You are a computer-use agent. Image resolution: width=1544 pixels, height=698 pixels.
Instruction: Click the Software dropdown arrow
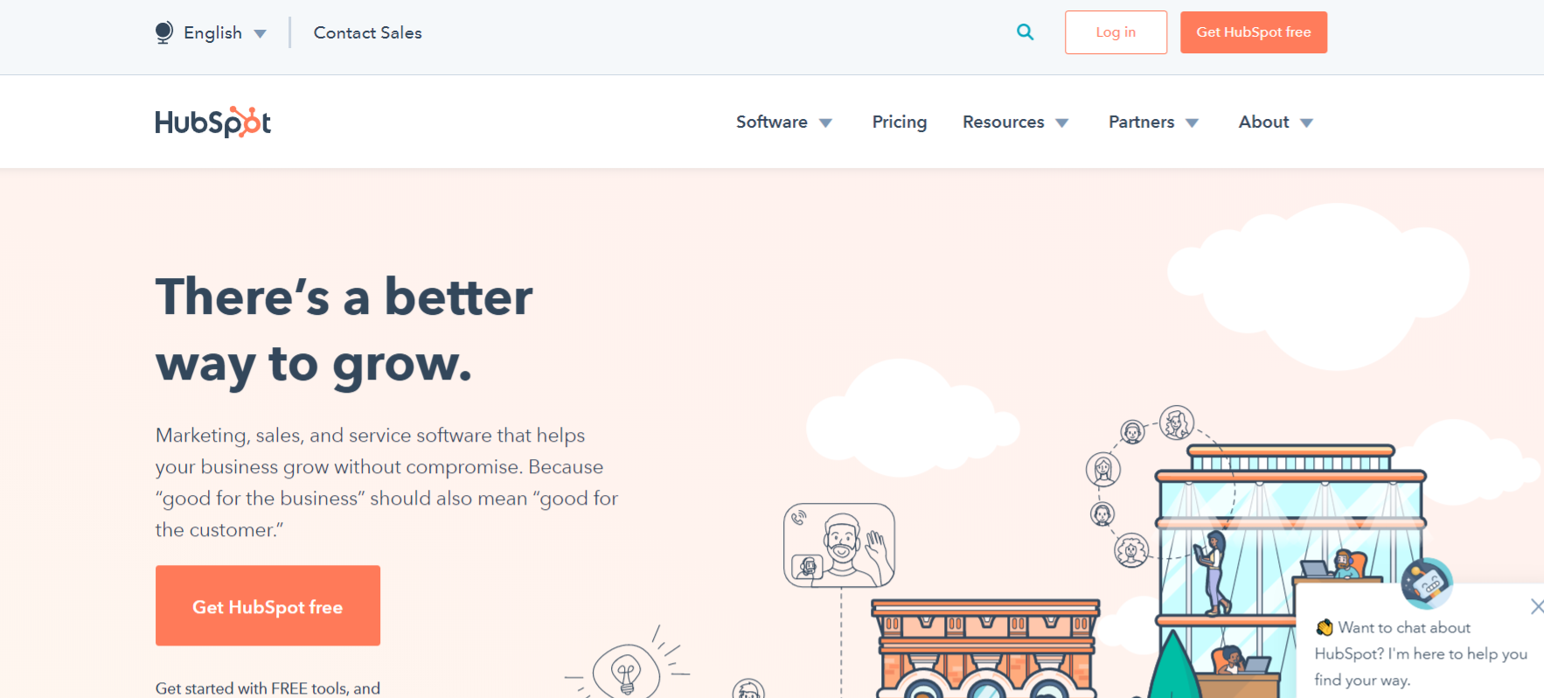825,123
